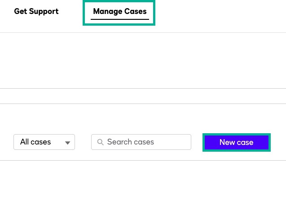Click the magnifying glass search icon
This screenshot has width=286, height=203.
pyautogui.click(x=100, y=142)
